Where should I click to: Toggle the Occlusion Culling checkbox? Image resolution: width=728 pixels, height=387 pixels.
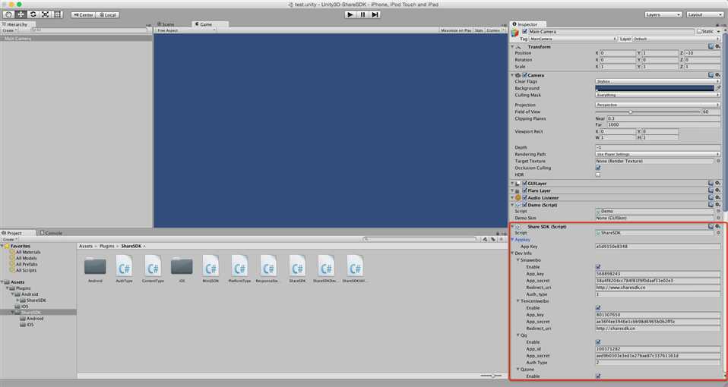point(598,168)
